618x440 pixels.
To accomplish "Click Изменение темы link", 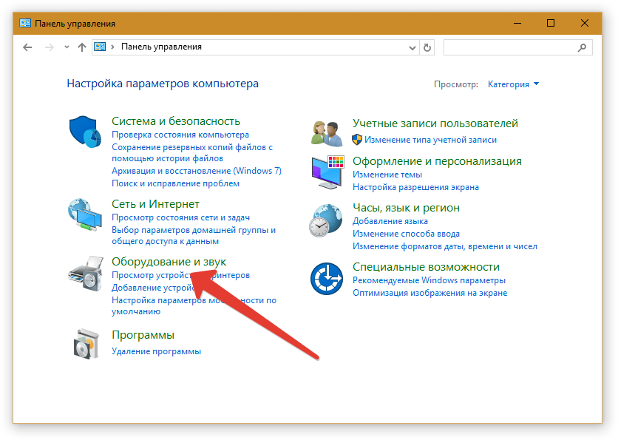I will point(387,175).
